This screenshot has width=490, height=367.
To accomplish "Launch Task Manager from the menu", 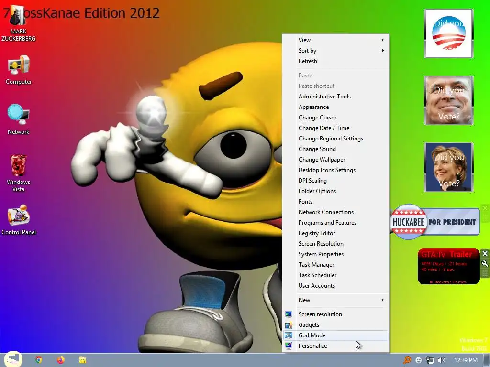I will point(335,265).
